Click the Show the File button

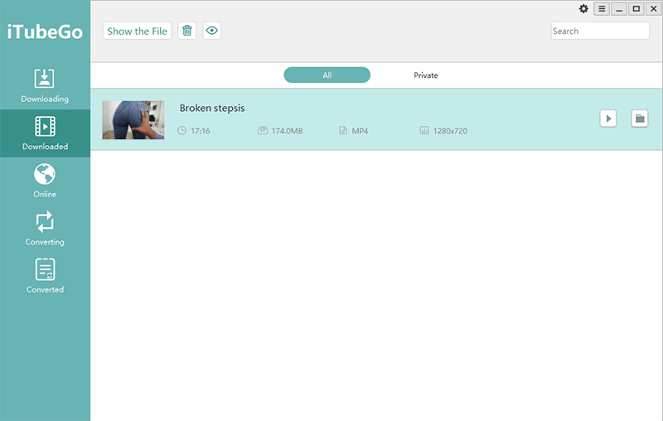tap(138, 31)
